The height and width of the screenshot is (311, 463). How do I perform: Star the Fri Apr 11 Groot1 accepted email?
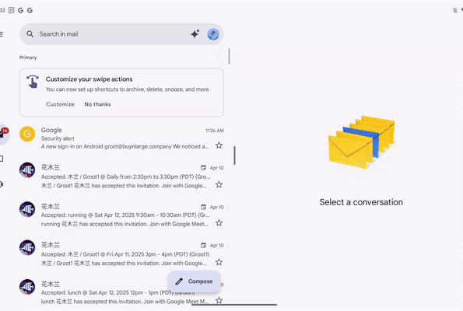click(219, 262)
